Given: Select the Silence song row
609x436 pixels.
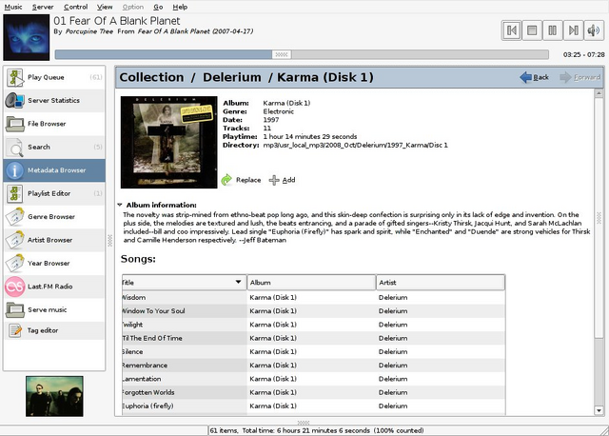Looking at the screenshot, I should 313,351.
